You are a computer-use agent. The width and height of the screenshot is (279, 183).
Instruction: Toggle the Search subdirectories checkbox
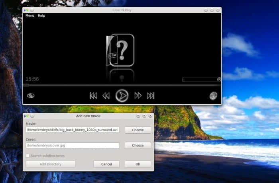point(28,156)
